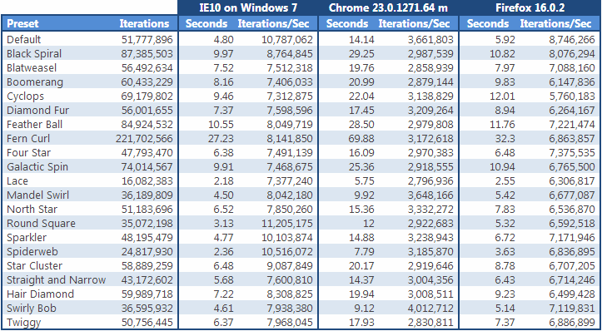This screenshot has height=331, width=602.
Task: Select the Round Square preset name
Action: pos(41,224)
